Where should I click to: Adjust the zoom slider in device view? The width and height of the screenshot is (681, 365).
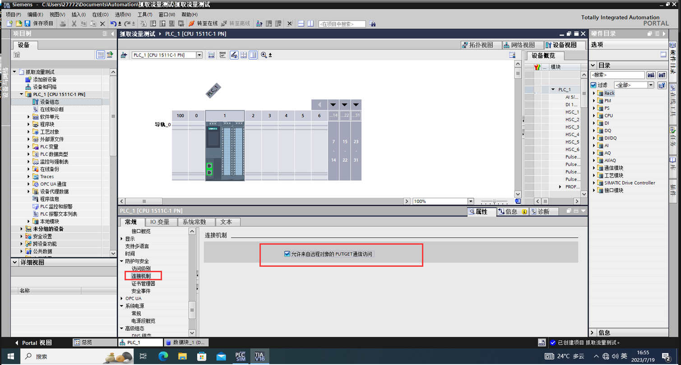495,201
